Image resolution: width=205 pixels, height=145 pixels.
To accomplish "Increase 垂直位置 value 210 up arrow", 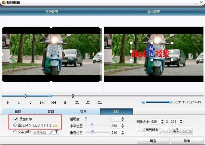I will [123, 131].
